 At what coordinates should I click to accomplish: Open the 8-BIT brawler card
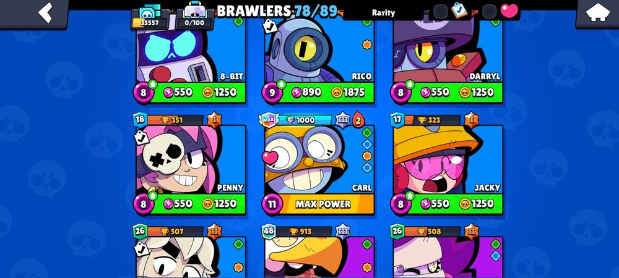pos(191,51)
